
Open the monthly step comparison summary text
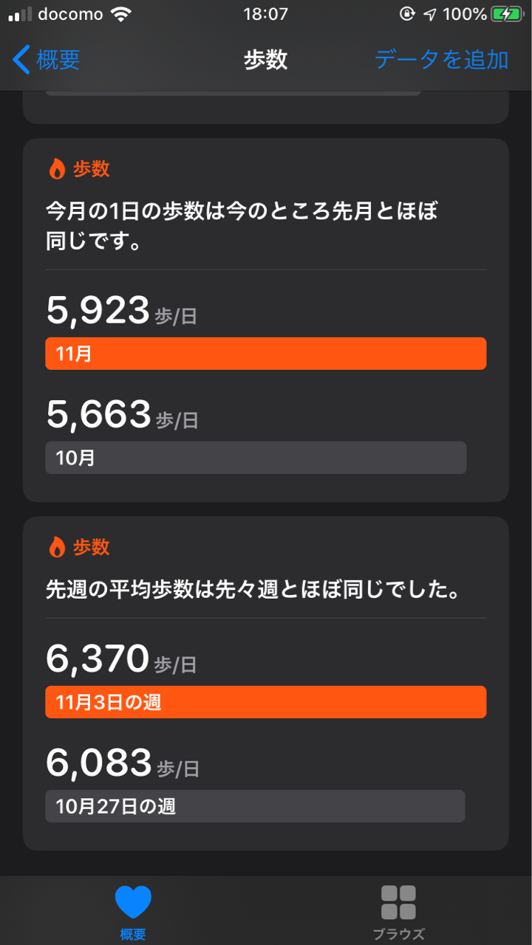[242, 227]
